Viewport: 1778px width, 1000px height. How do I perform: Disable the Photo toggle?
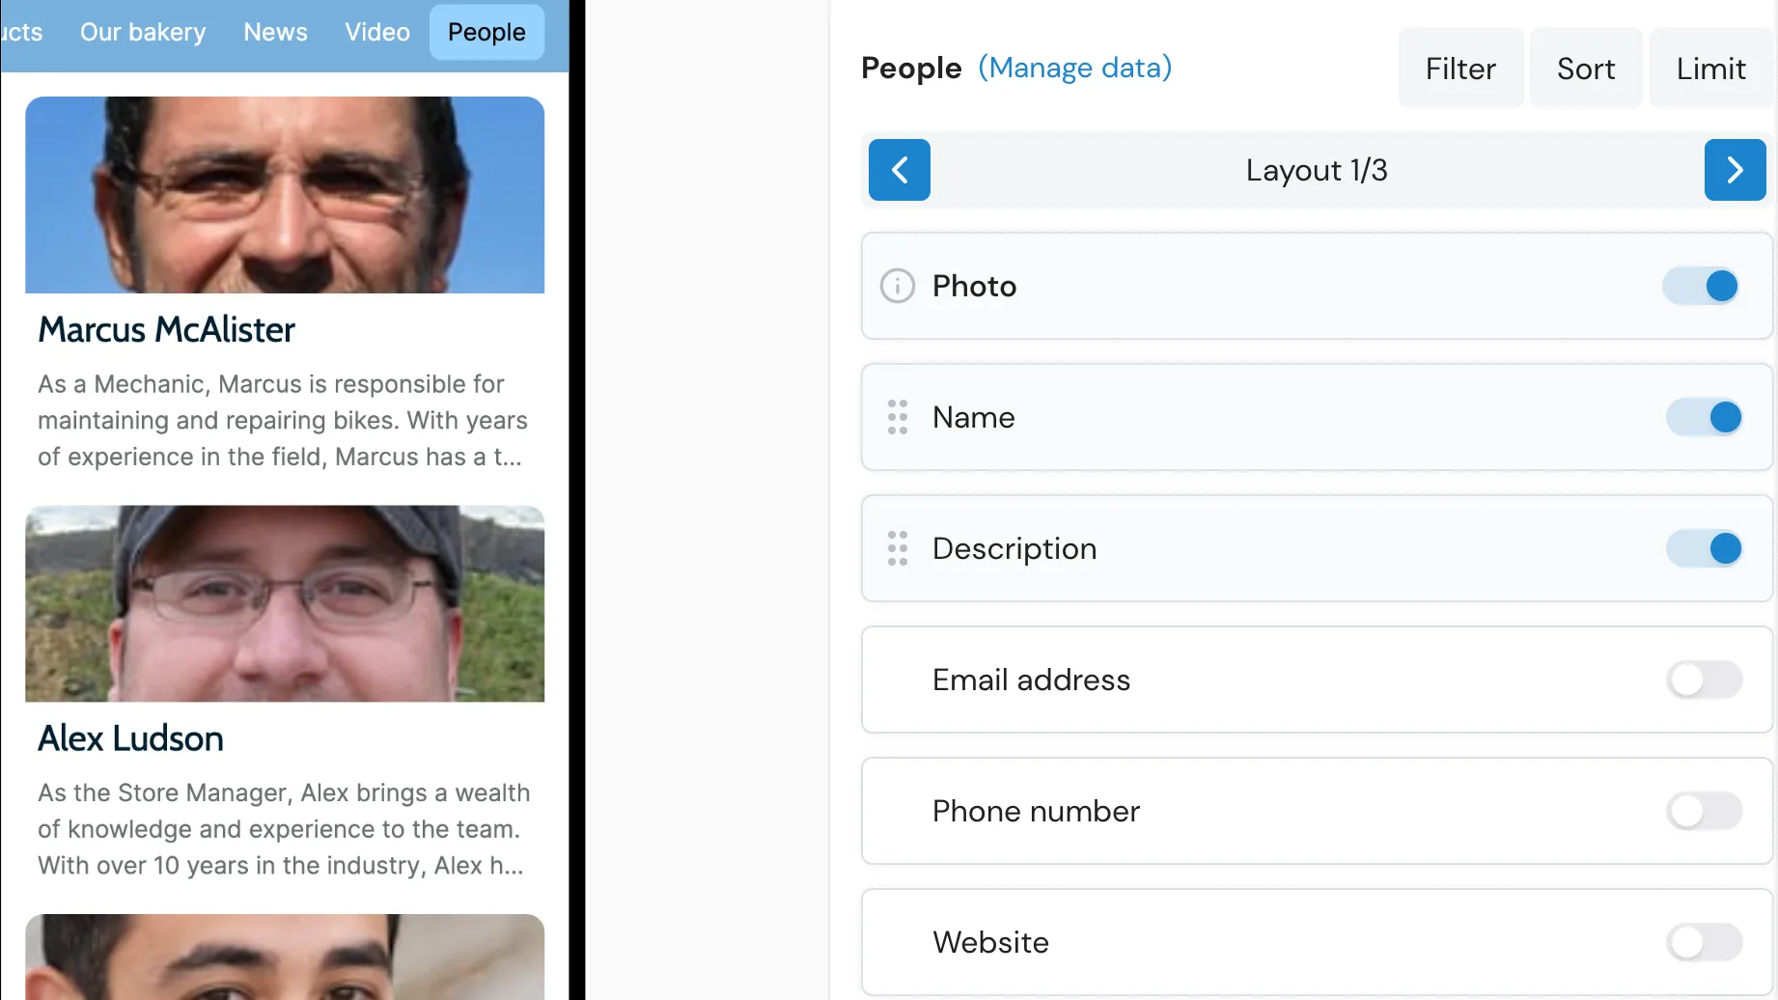coord(1700,286)
